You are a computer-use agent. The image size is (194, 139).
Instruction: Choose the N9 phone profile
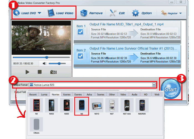[x=36, y=106]
